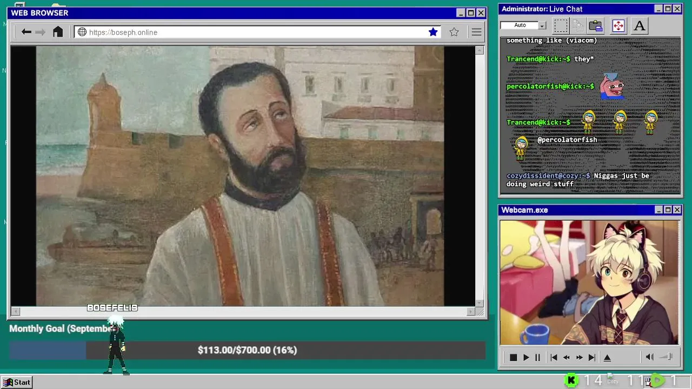Click the webcam avatar video feed
The height and width of the screenshot is (389, 692).
tap(589, 282)
